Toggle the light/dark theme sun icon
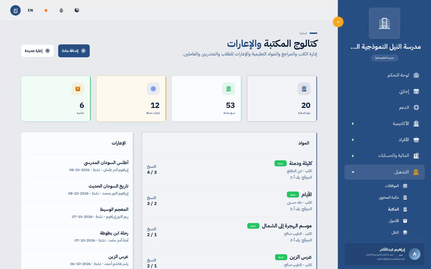Image resolution: width=431 pixels, height=269 pixels. click(x=46, y=10)
